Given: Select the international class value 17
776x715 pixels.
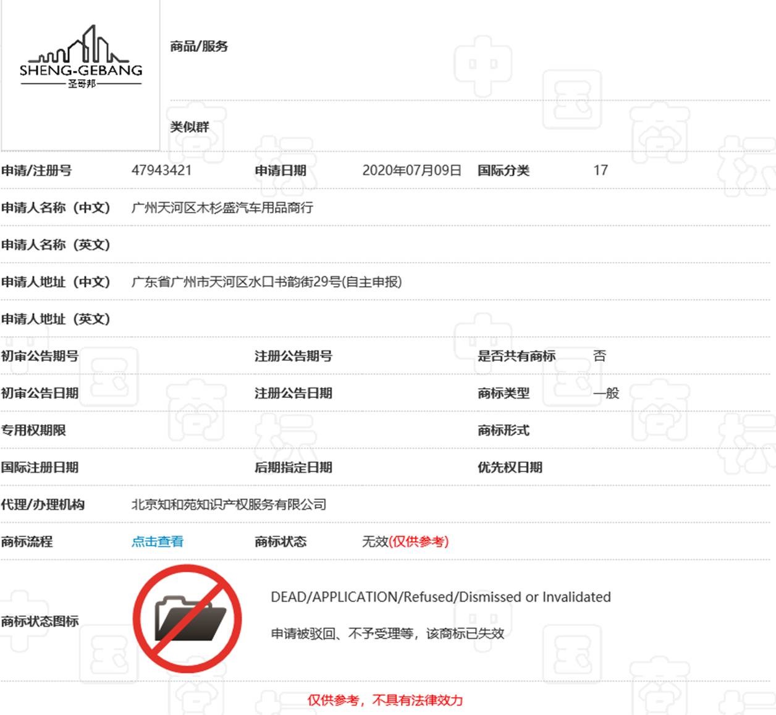Looking at the screenshot, I should 601,171.
